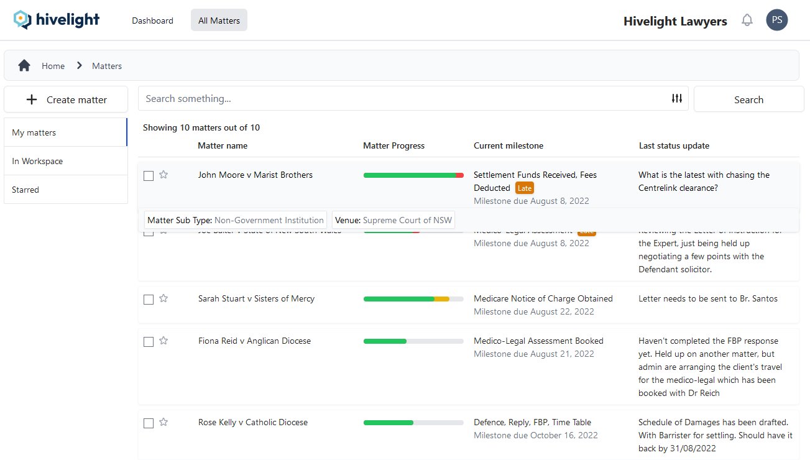
Task: Click the home icon in the breadcrumb
Action: pos(24,65)
